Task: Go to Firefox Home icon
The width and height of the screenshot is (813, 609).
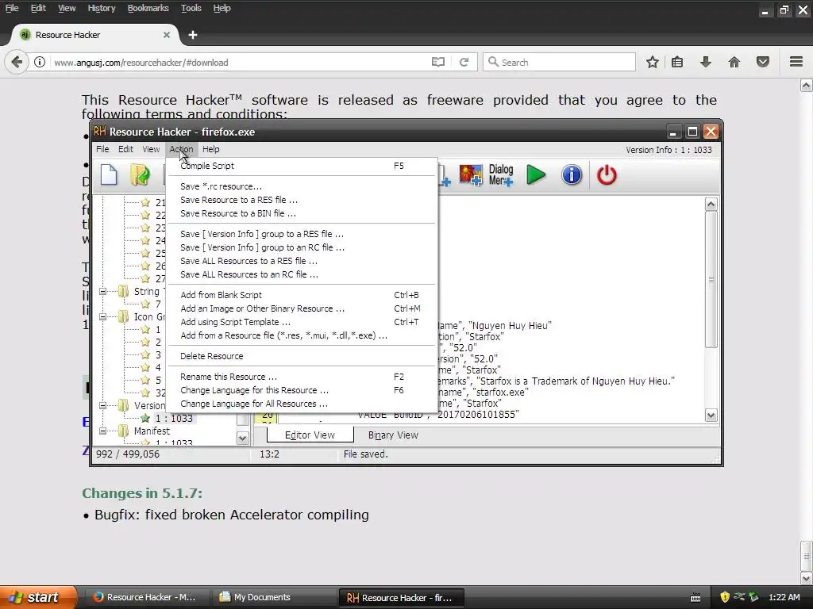Action: [734, 62]
